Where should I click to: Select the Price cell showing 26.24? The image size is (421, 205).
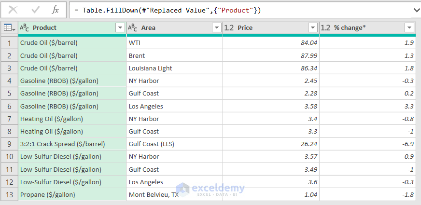tap(270, 144)
